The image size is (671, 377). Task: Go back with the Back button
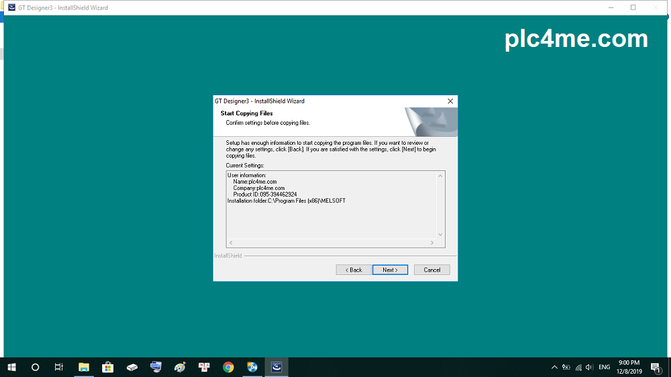(354, 270)
